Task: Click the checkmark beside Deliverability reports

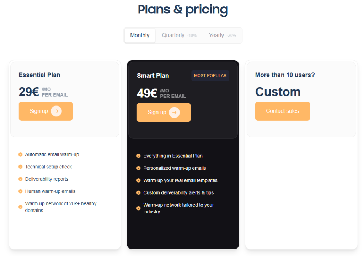Action: 20,179
